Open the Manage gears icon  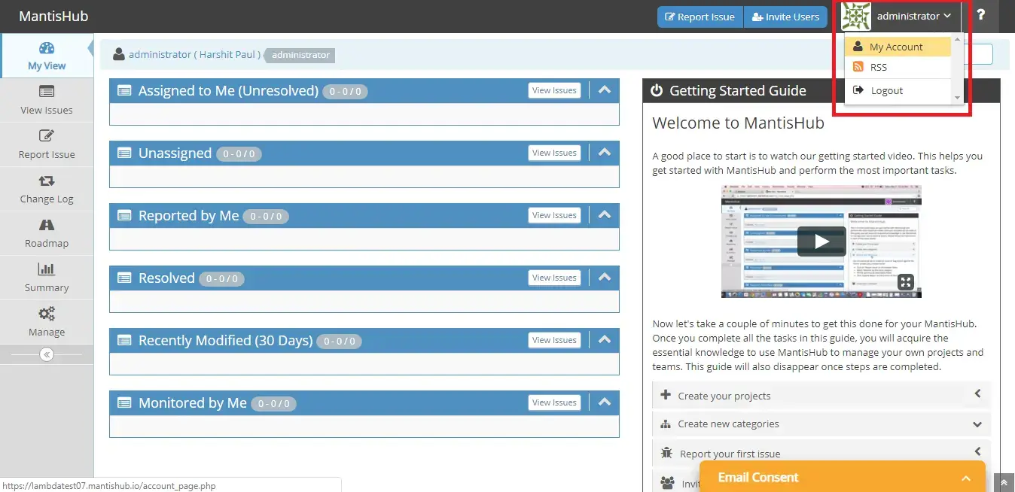[x=47, y=314]
